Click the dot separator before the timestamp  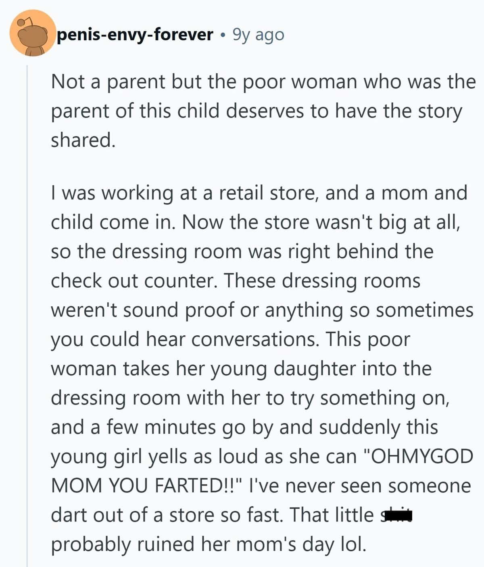(x=223, y=35)
